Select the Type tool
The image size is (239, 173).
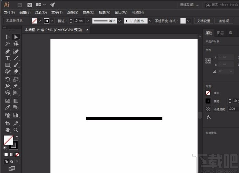tap(8, 58)
